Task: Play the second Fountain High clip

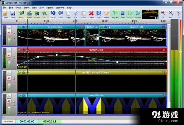Action: [x=102, y=27]
